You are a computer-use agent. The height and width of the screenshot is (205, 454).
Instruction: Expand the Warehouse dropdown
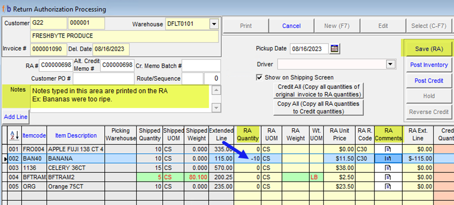(213, 24)
